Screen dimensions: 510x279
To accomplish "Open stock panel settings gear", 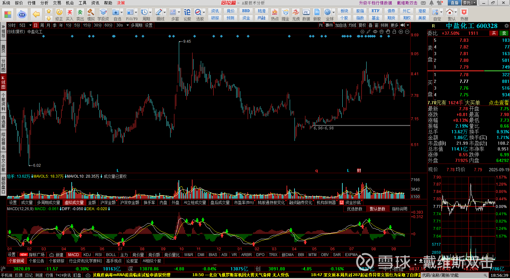I will [506, 26].
